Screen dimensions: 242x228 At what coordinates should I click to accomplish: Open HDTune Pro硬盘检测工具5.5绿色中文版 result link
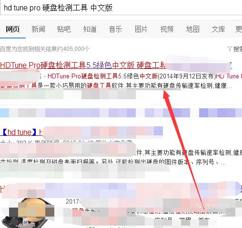coord(83,65)
